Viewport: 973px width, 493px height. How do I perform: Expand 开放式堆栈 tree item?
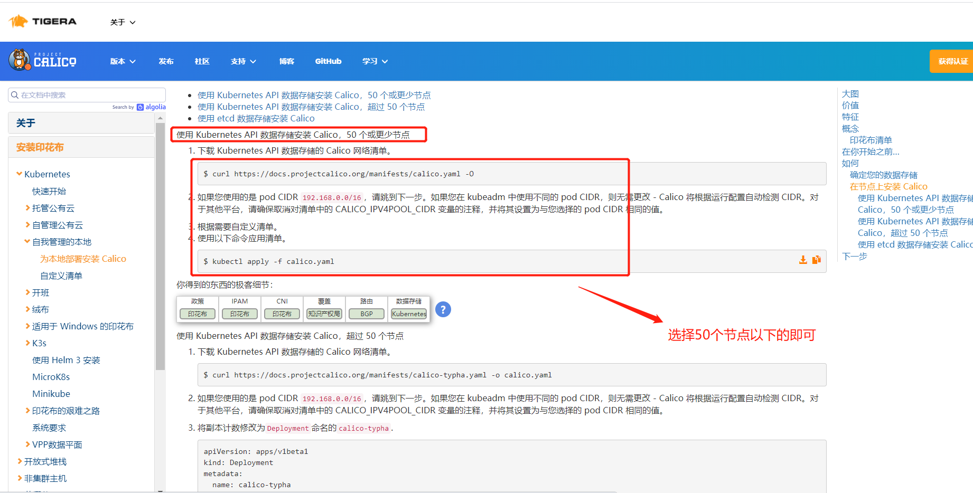(20, 461)
